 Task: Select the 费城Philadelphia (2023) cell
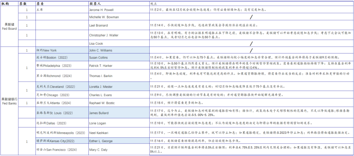point(62,66)
